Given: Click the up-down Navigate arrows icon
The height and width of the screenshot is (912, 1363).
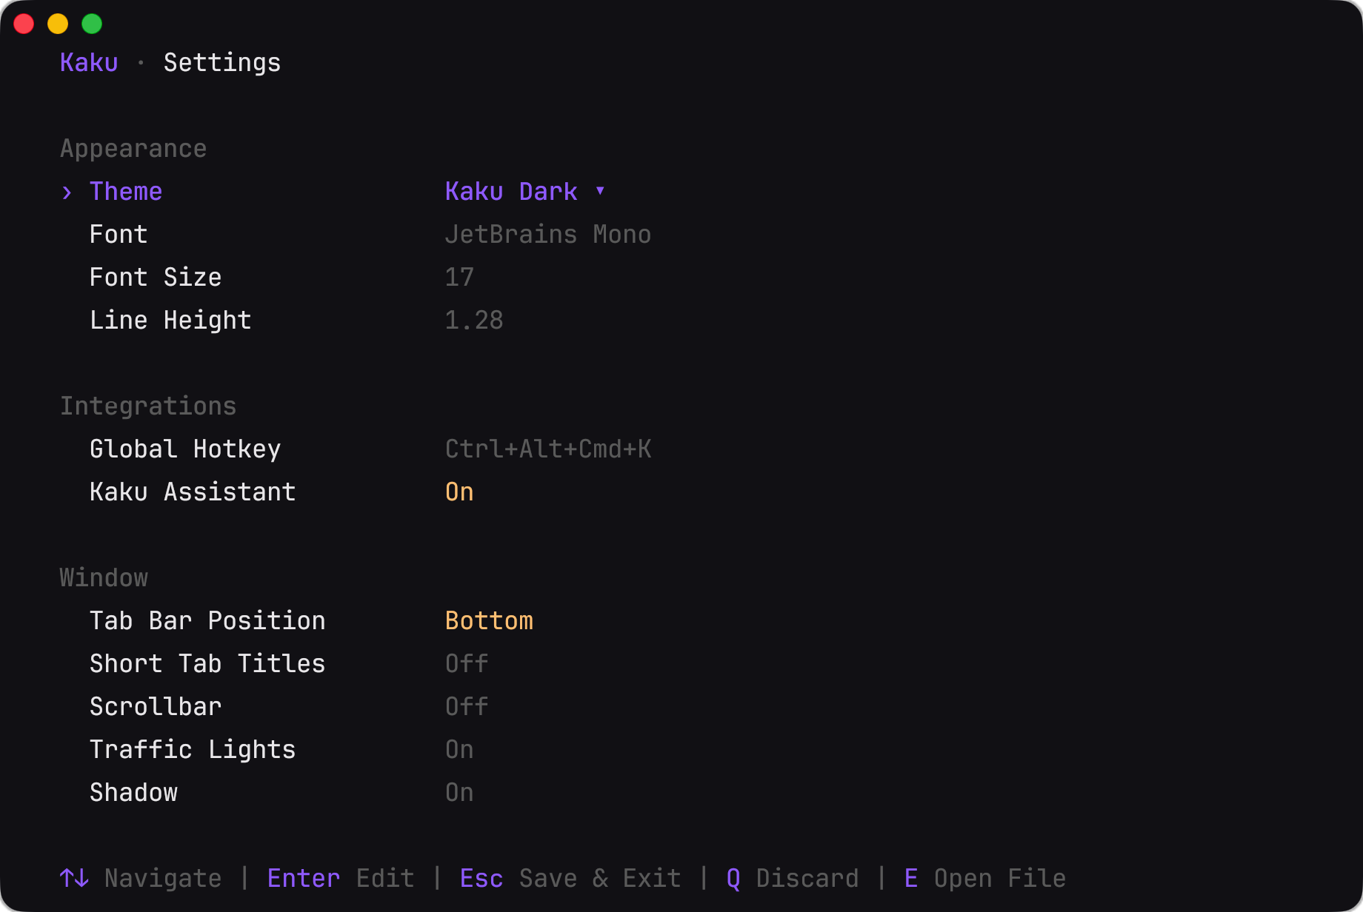Looking at the screenshot, I should click(74, 878).
